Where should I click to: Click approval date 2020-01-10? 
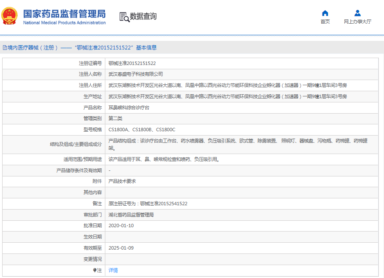click(121, 225)
